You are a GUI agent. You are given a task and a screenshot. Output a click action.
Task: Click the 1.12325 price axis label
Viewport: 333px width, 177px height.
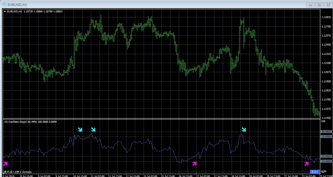(x=326, y=54)
